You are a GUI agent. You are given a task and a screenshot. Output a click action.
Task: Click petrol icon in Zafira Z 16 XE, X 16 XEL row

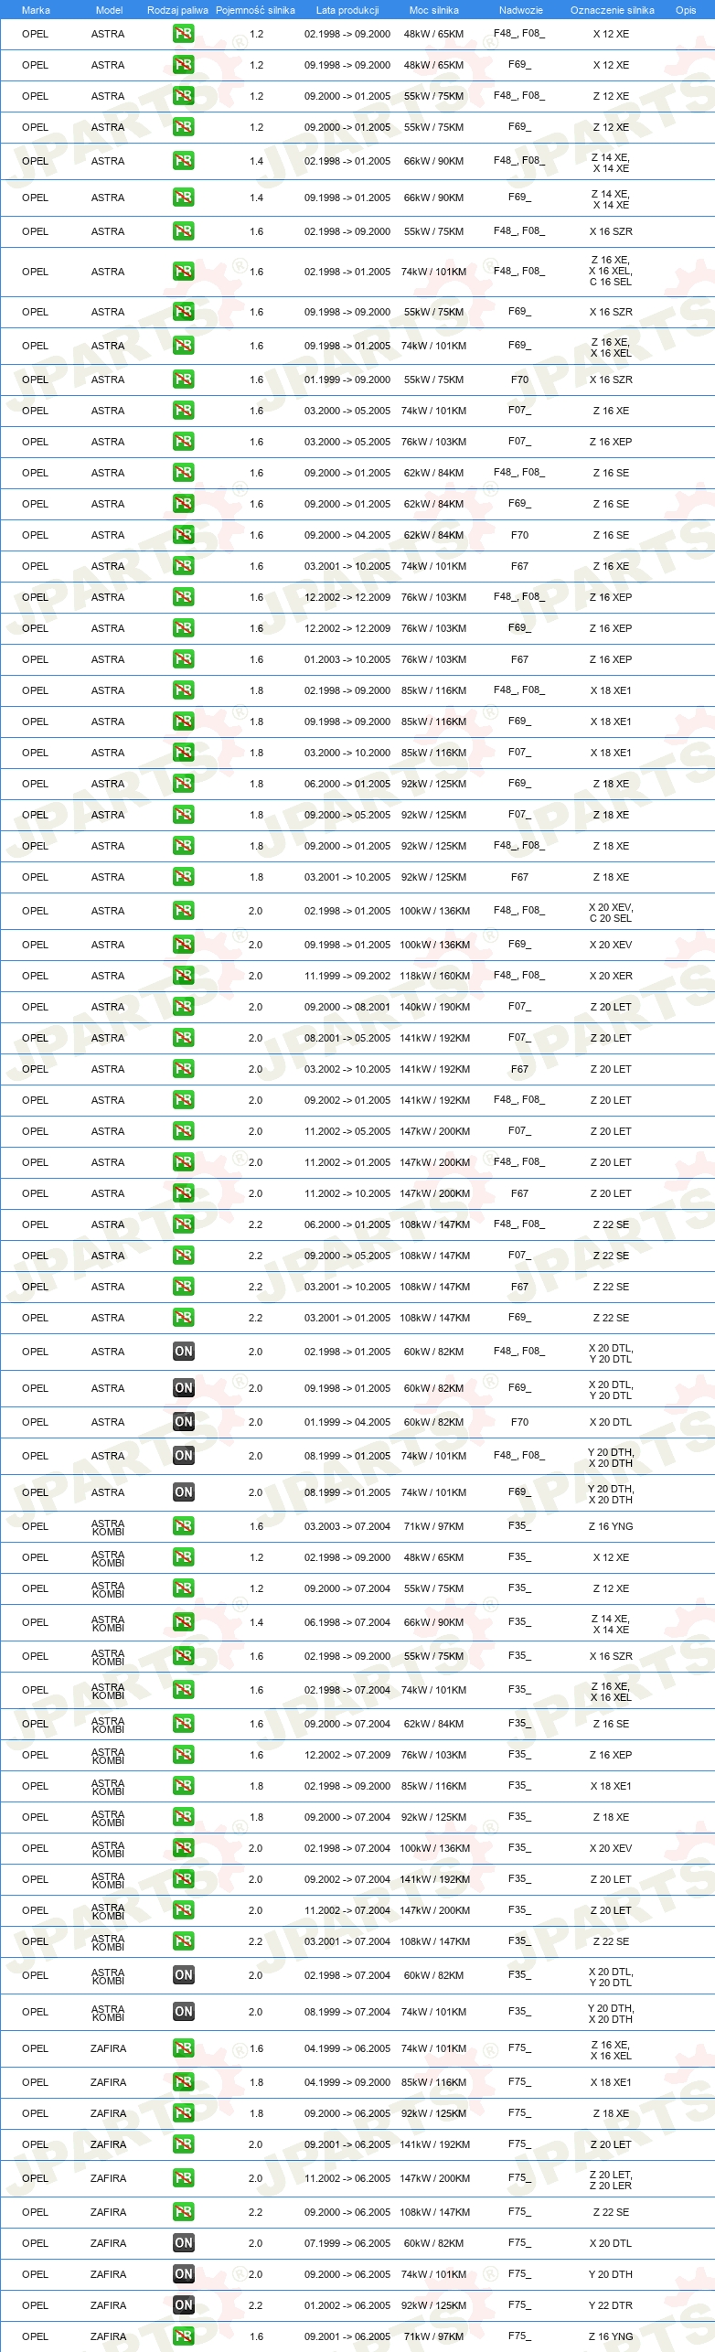pyautogui.click(x=183, y=2048)
